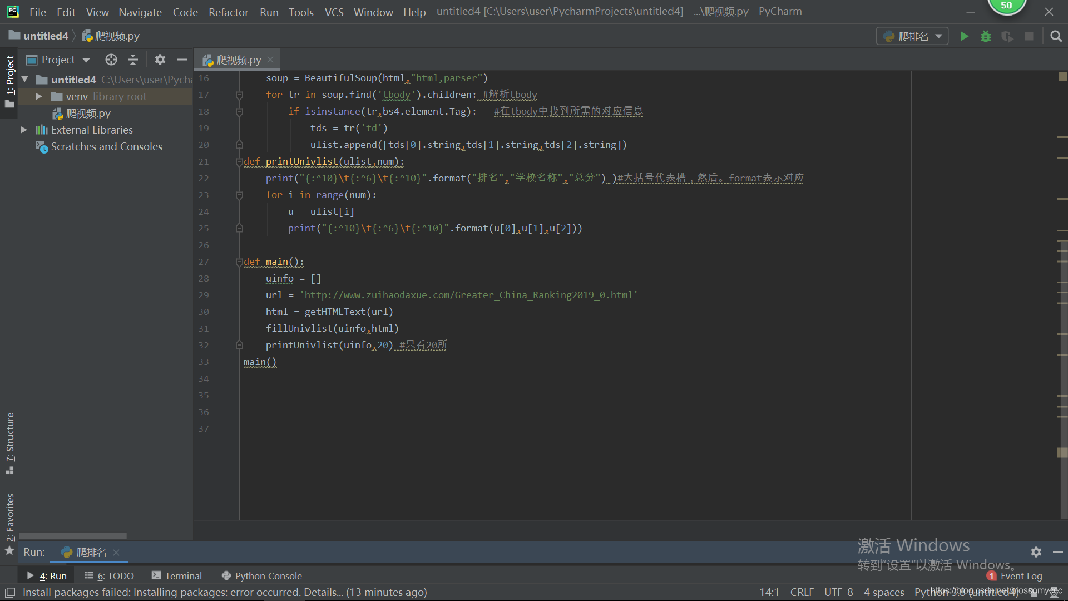Start debugging with the bug icon
The width and height of the screenshot is (1068, 601).
pos(986,36)
